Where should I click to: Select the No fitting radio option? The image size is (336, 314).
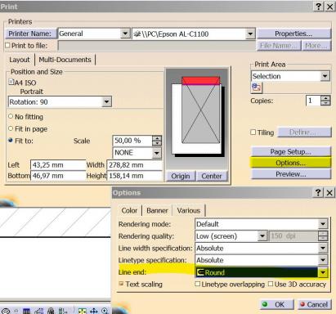tap(11, 116)
